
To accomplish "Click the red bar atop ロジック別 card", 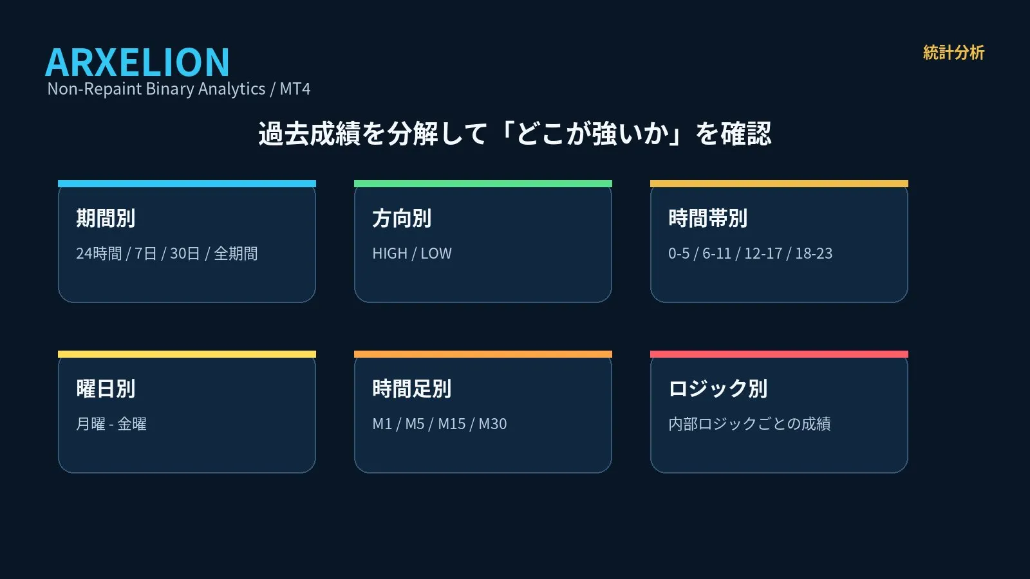I will pos(779,354).
